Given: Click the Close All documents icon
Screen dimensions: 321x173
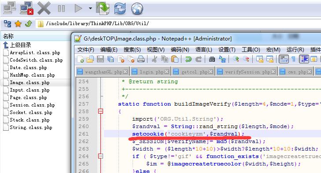Looking at the screenshot, I should pyautogui.click(x=131, y=59).
